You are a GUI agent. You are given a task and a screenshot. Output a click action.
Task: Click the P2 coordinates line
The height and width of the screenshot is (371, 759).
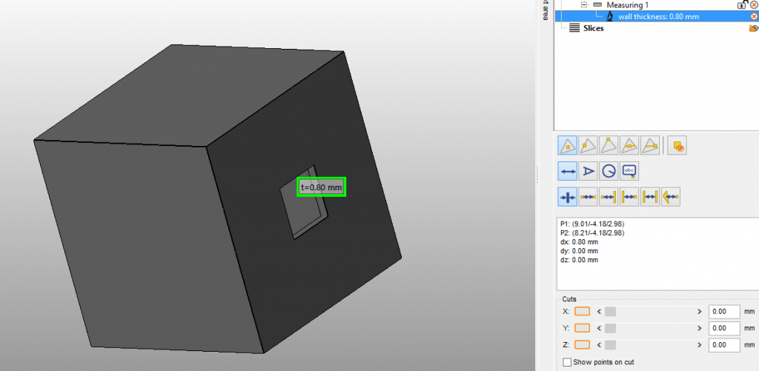pos(592,233)
